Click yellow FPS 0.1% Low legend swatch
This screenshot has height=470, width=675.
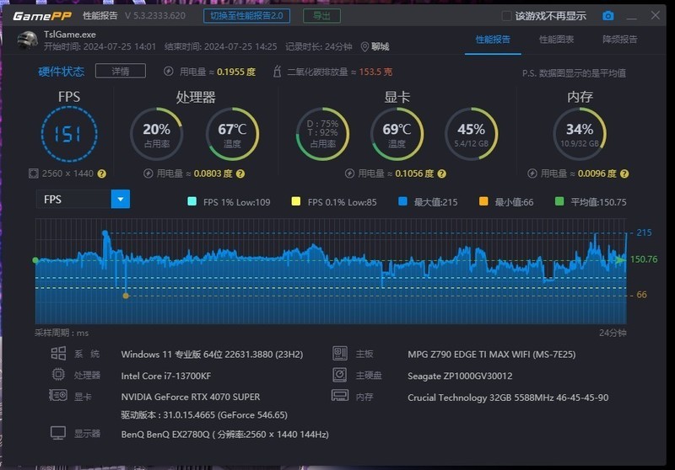[x=296, y=201]
